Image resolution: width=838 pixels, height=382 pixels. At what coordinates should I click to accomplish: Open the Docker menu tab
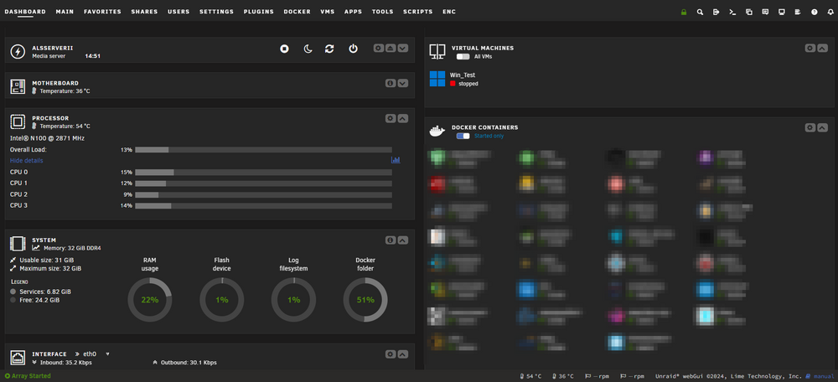[x=297, y=12]
